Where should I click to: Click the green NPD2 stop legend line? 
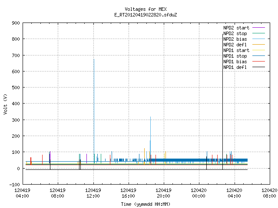pyautogui.click(x=259, y=33)
